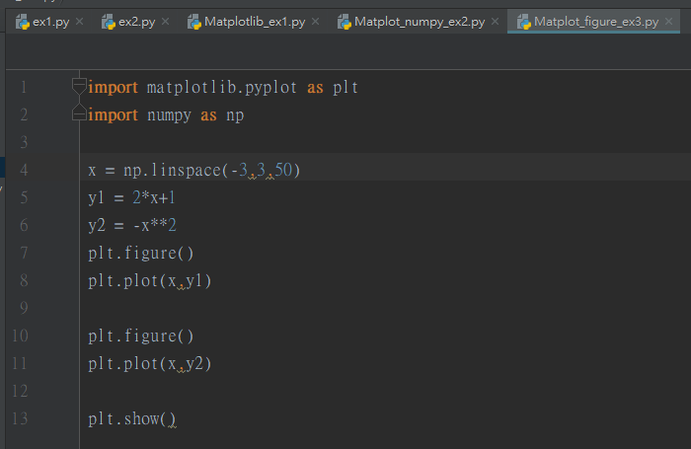Click the Python file icon on ex1.py tab

click(x=23, y=22)
